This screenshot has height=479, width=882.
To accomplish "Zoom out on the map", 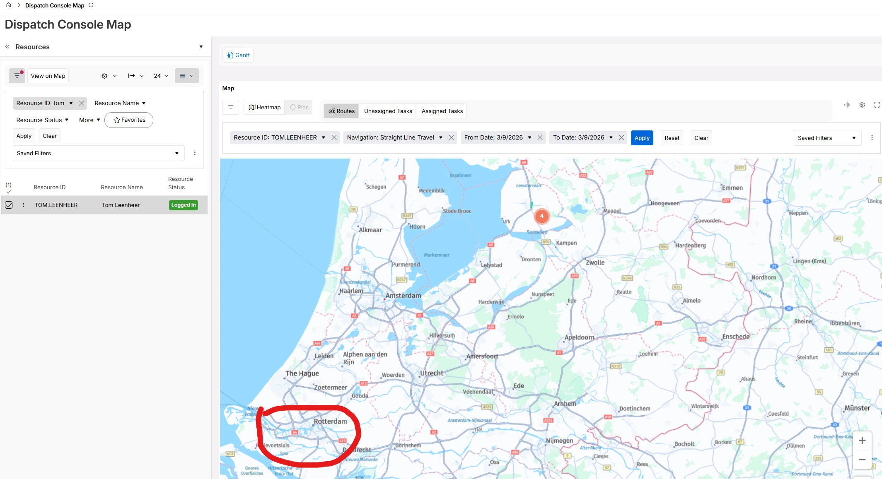I will [x=862, y=460].
